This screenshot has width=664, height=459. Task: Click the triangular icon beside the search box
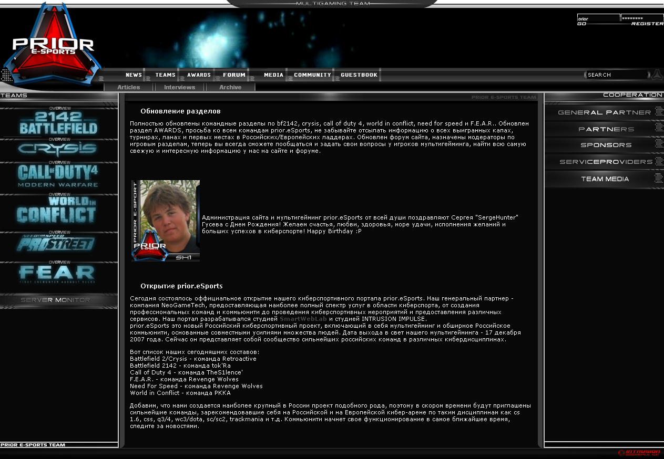pyautogui.click(x=657, y=75)
